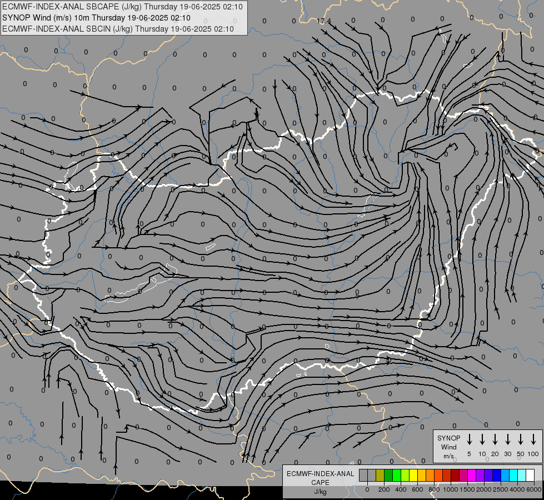Click the 6000 tick label on CAPE scale
The width and height of the screenshot is (544, 500).
pyautogui.click(x=534, y=489)
